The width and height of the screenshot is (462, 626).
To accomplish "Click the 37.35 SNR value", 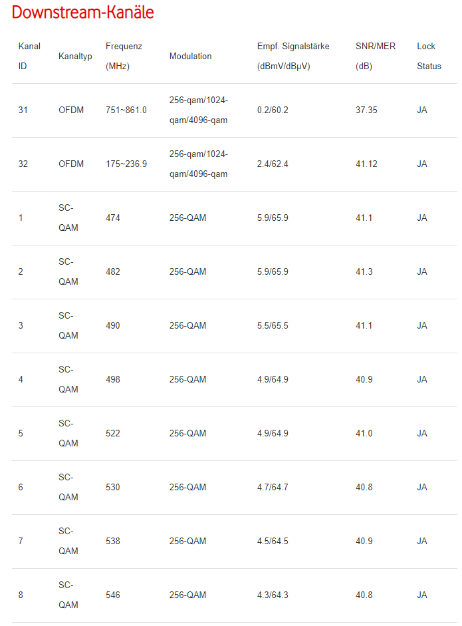I will coord(366,110).
